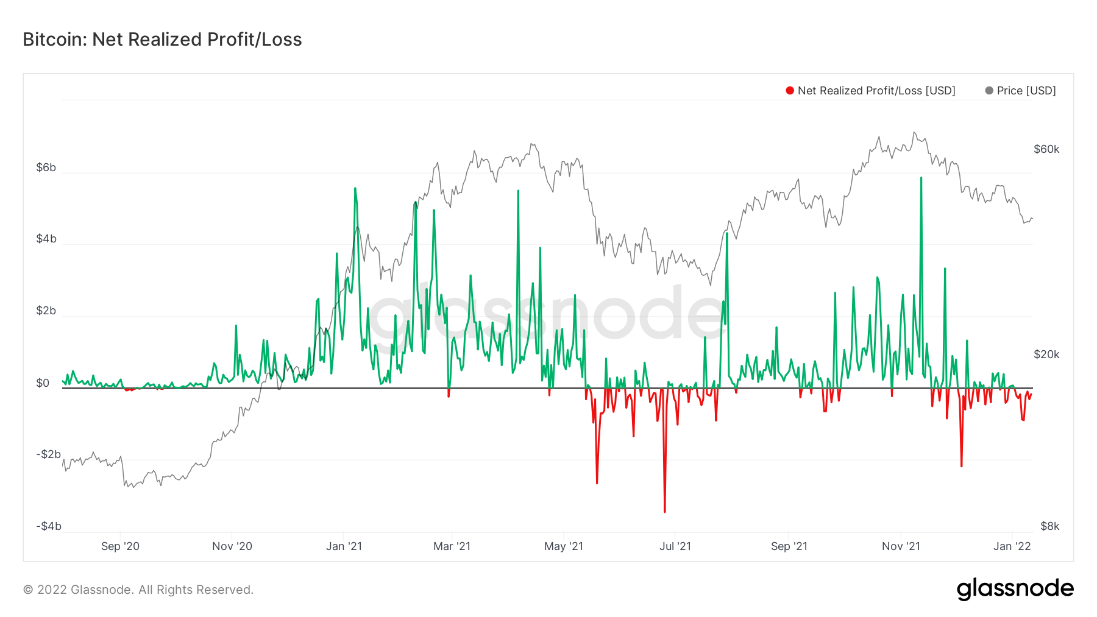1097x617 pixels.
Task: Toggle the Net Realized Profit/Loss [USD] legend label
Action: (876, 91)
